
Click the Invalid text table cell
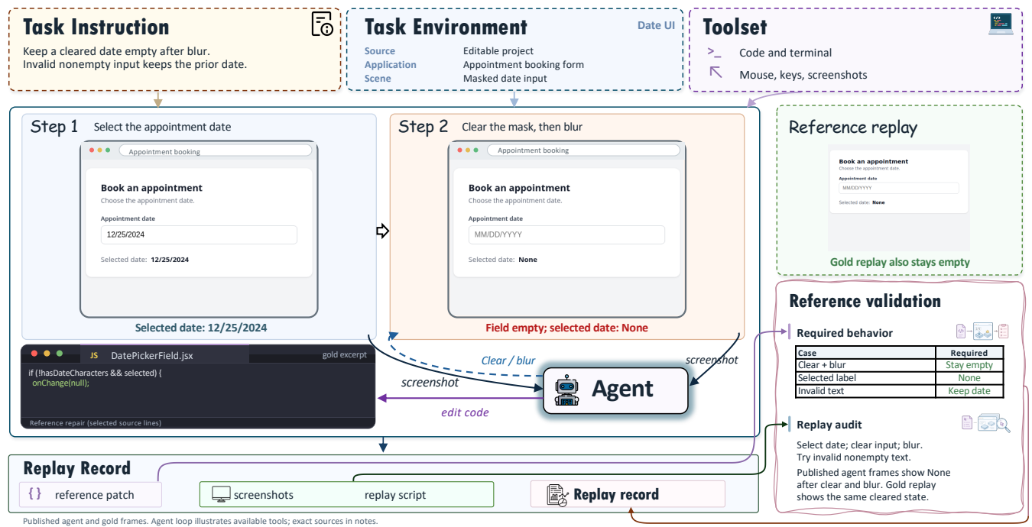865,391
